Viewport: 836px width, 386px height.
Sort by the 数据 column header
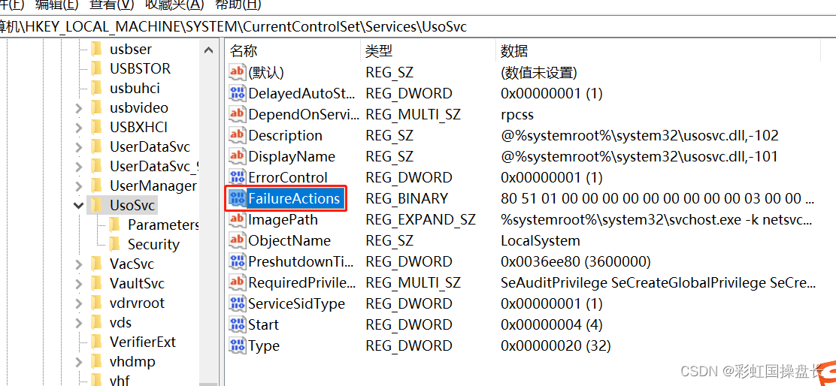[659, 51]
